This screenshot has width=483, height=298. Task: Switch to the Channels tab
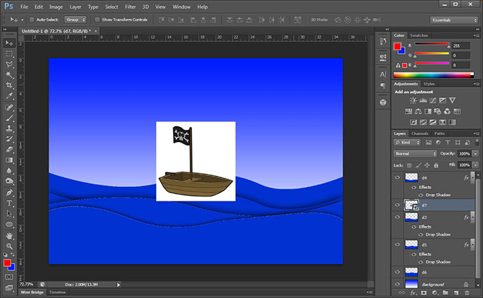click(420, 133)
